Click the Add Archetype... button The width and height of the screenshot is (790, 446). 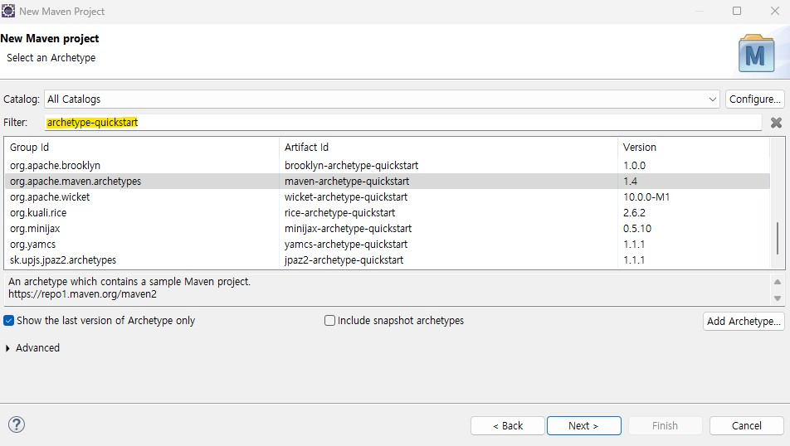click(744, 321)
